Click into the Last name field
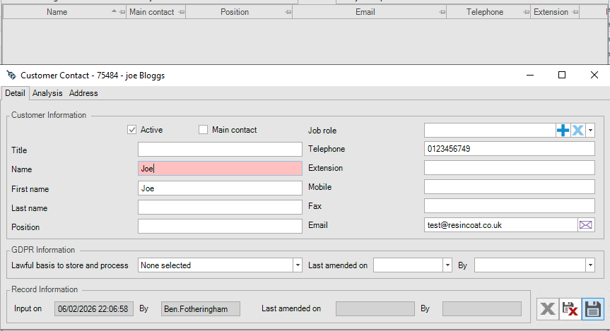Image resolution: width=610 pixels, height=331 pixels. click(x=220, y=207)
